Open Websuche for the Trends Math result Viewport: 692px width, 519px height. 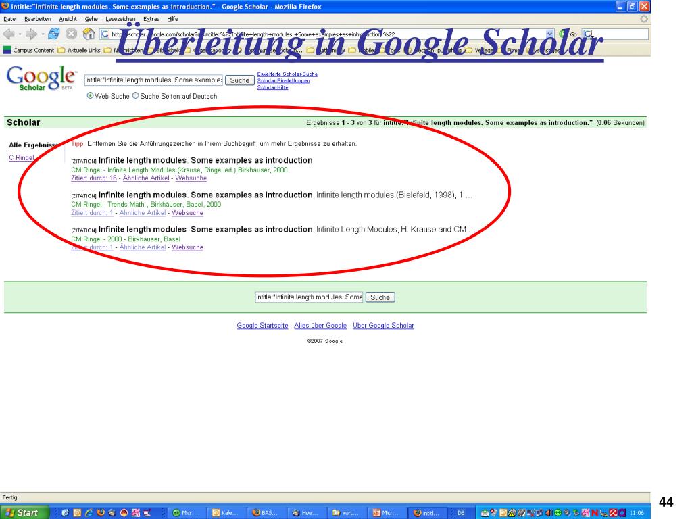(x=187, y=213)
